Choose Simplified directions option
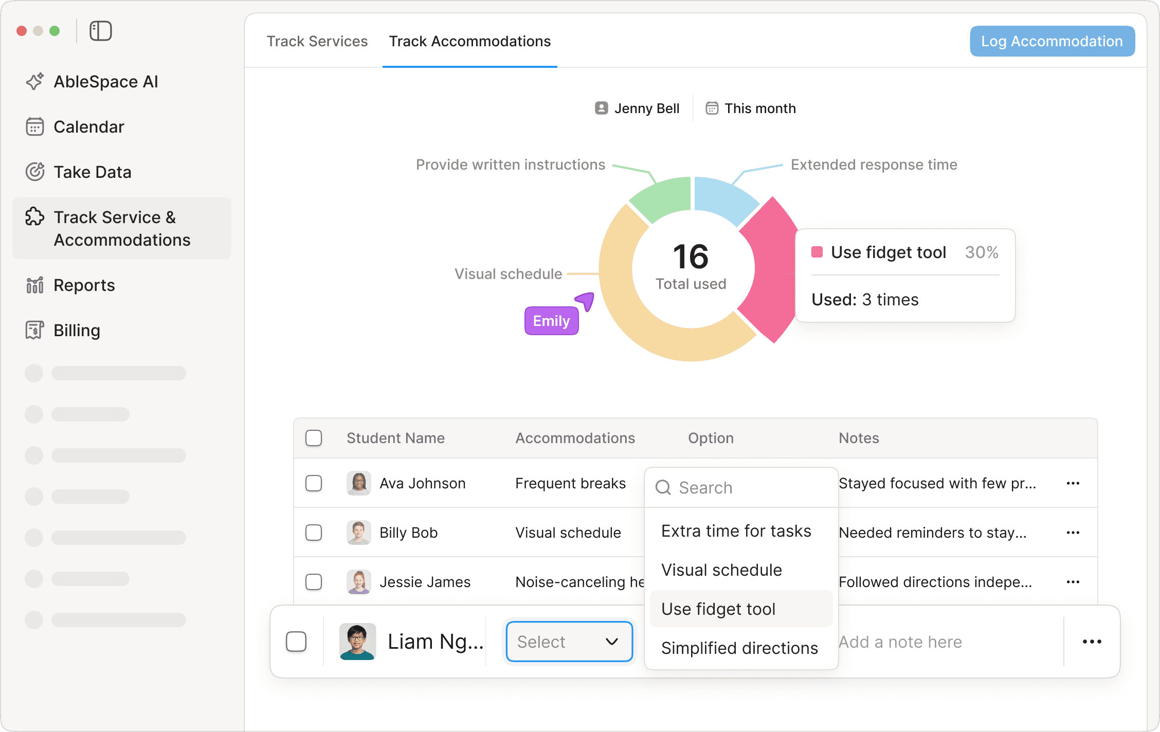 pos(741,648)
